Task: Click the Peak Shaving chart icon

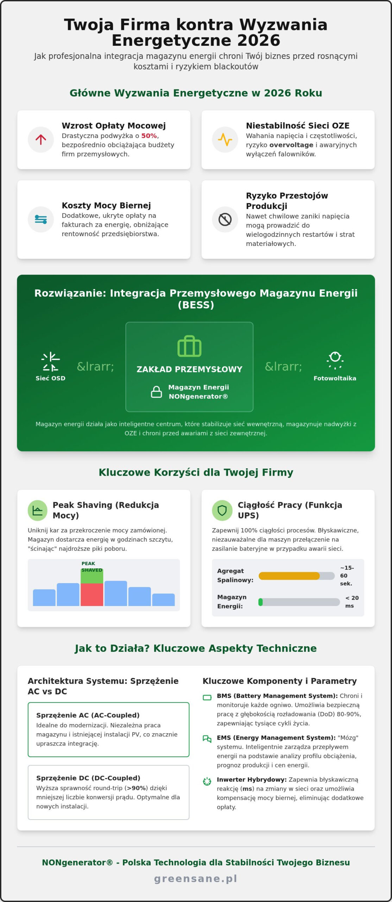Action: coord(37,511)
